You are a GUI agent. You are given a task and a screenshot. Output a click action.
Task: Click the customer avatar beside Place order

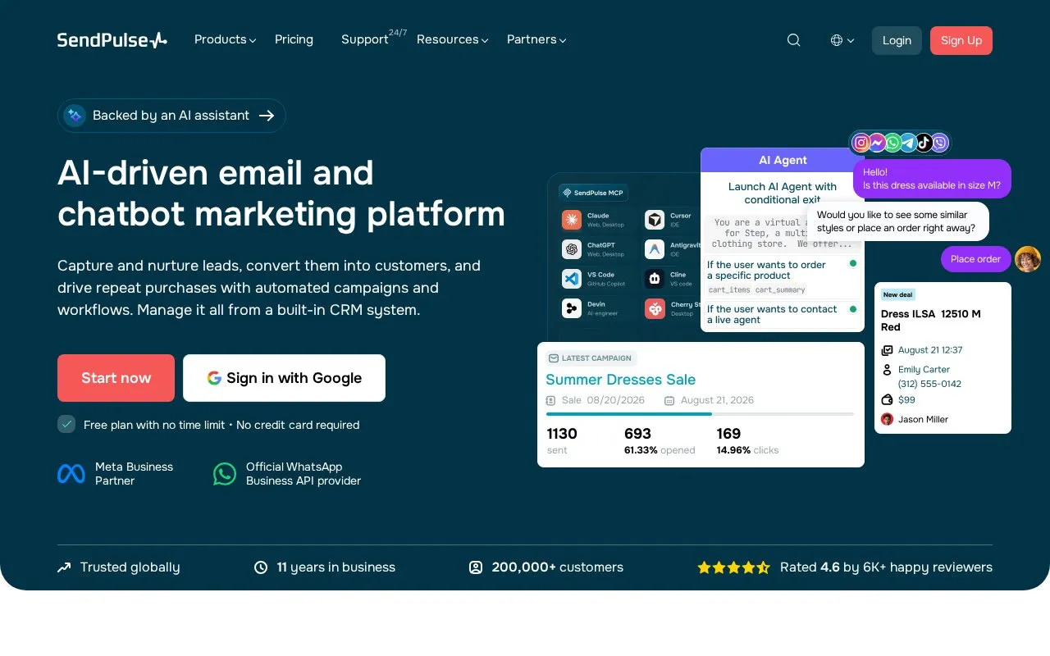click(1028, 259)
